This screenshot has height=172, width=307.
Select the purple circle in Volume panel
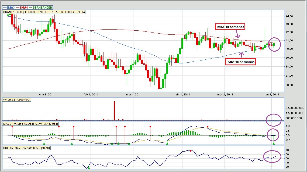point(273,119)
